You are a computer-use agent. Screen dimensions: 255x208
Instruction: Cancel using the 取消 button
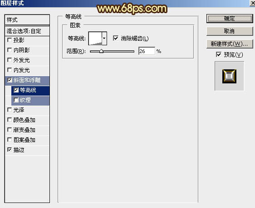tap(230, 31)
